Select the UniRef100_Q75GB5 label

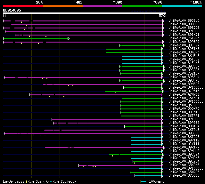(184, 176)
